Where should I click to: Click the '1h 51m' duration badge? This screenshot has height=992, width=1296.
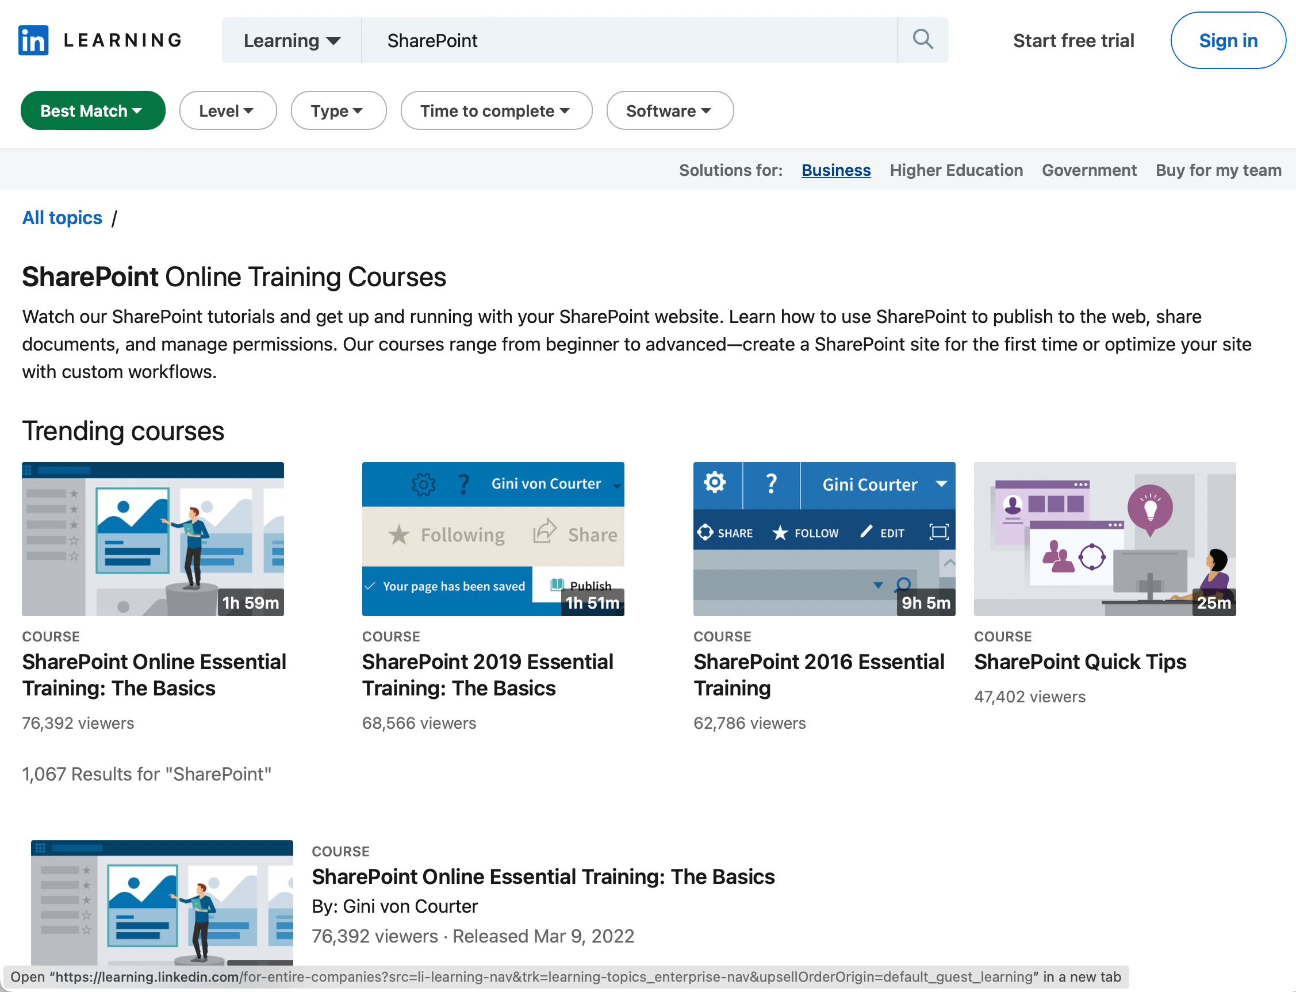(592, 602)
